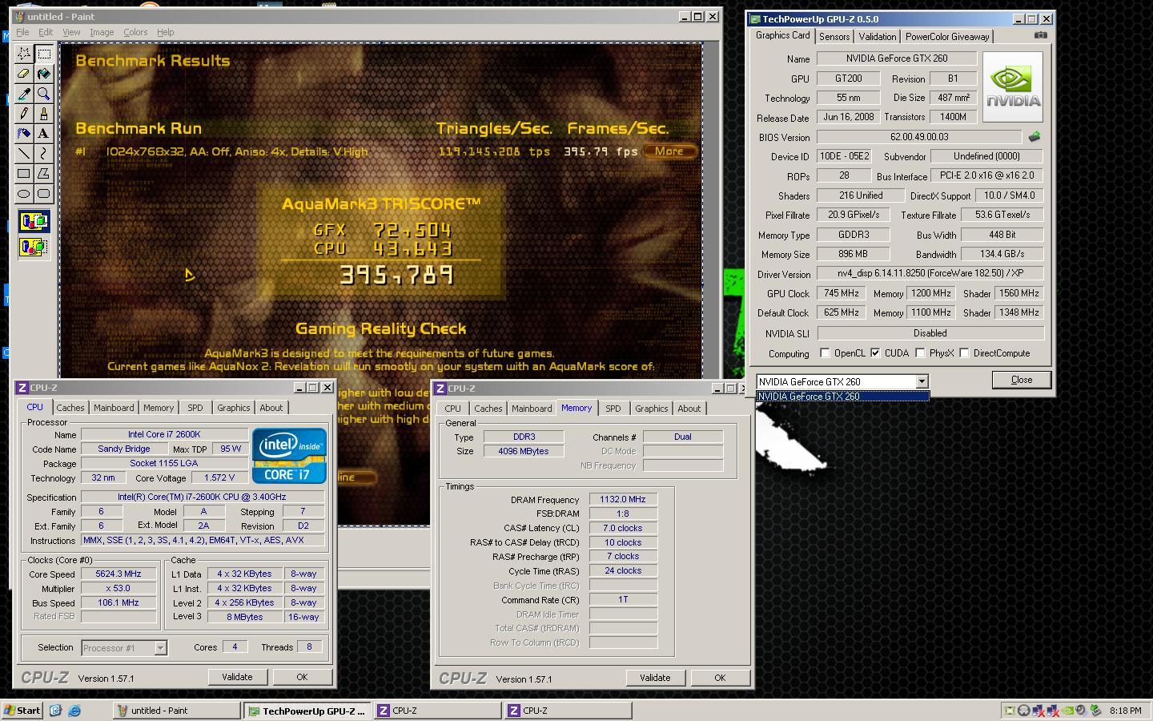The image size is (1153, 721).
Task: Click the volume speaker icon in system tray
Action: click(1079, 710)
